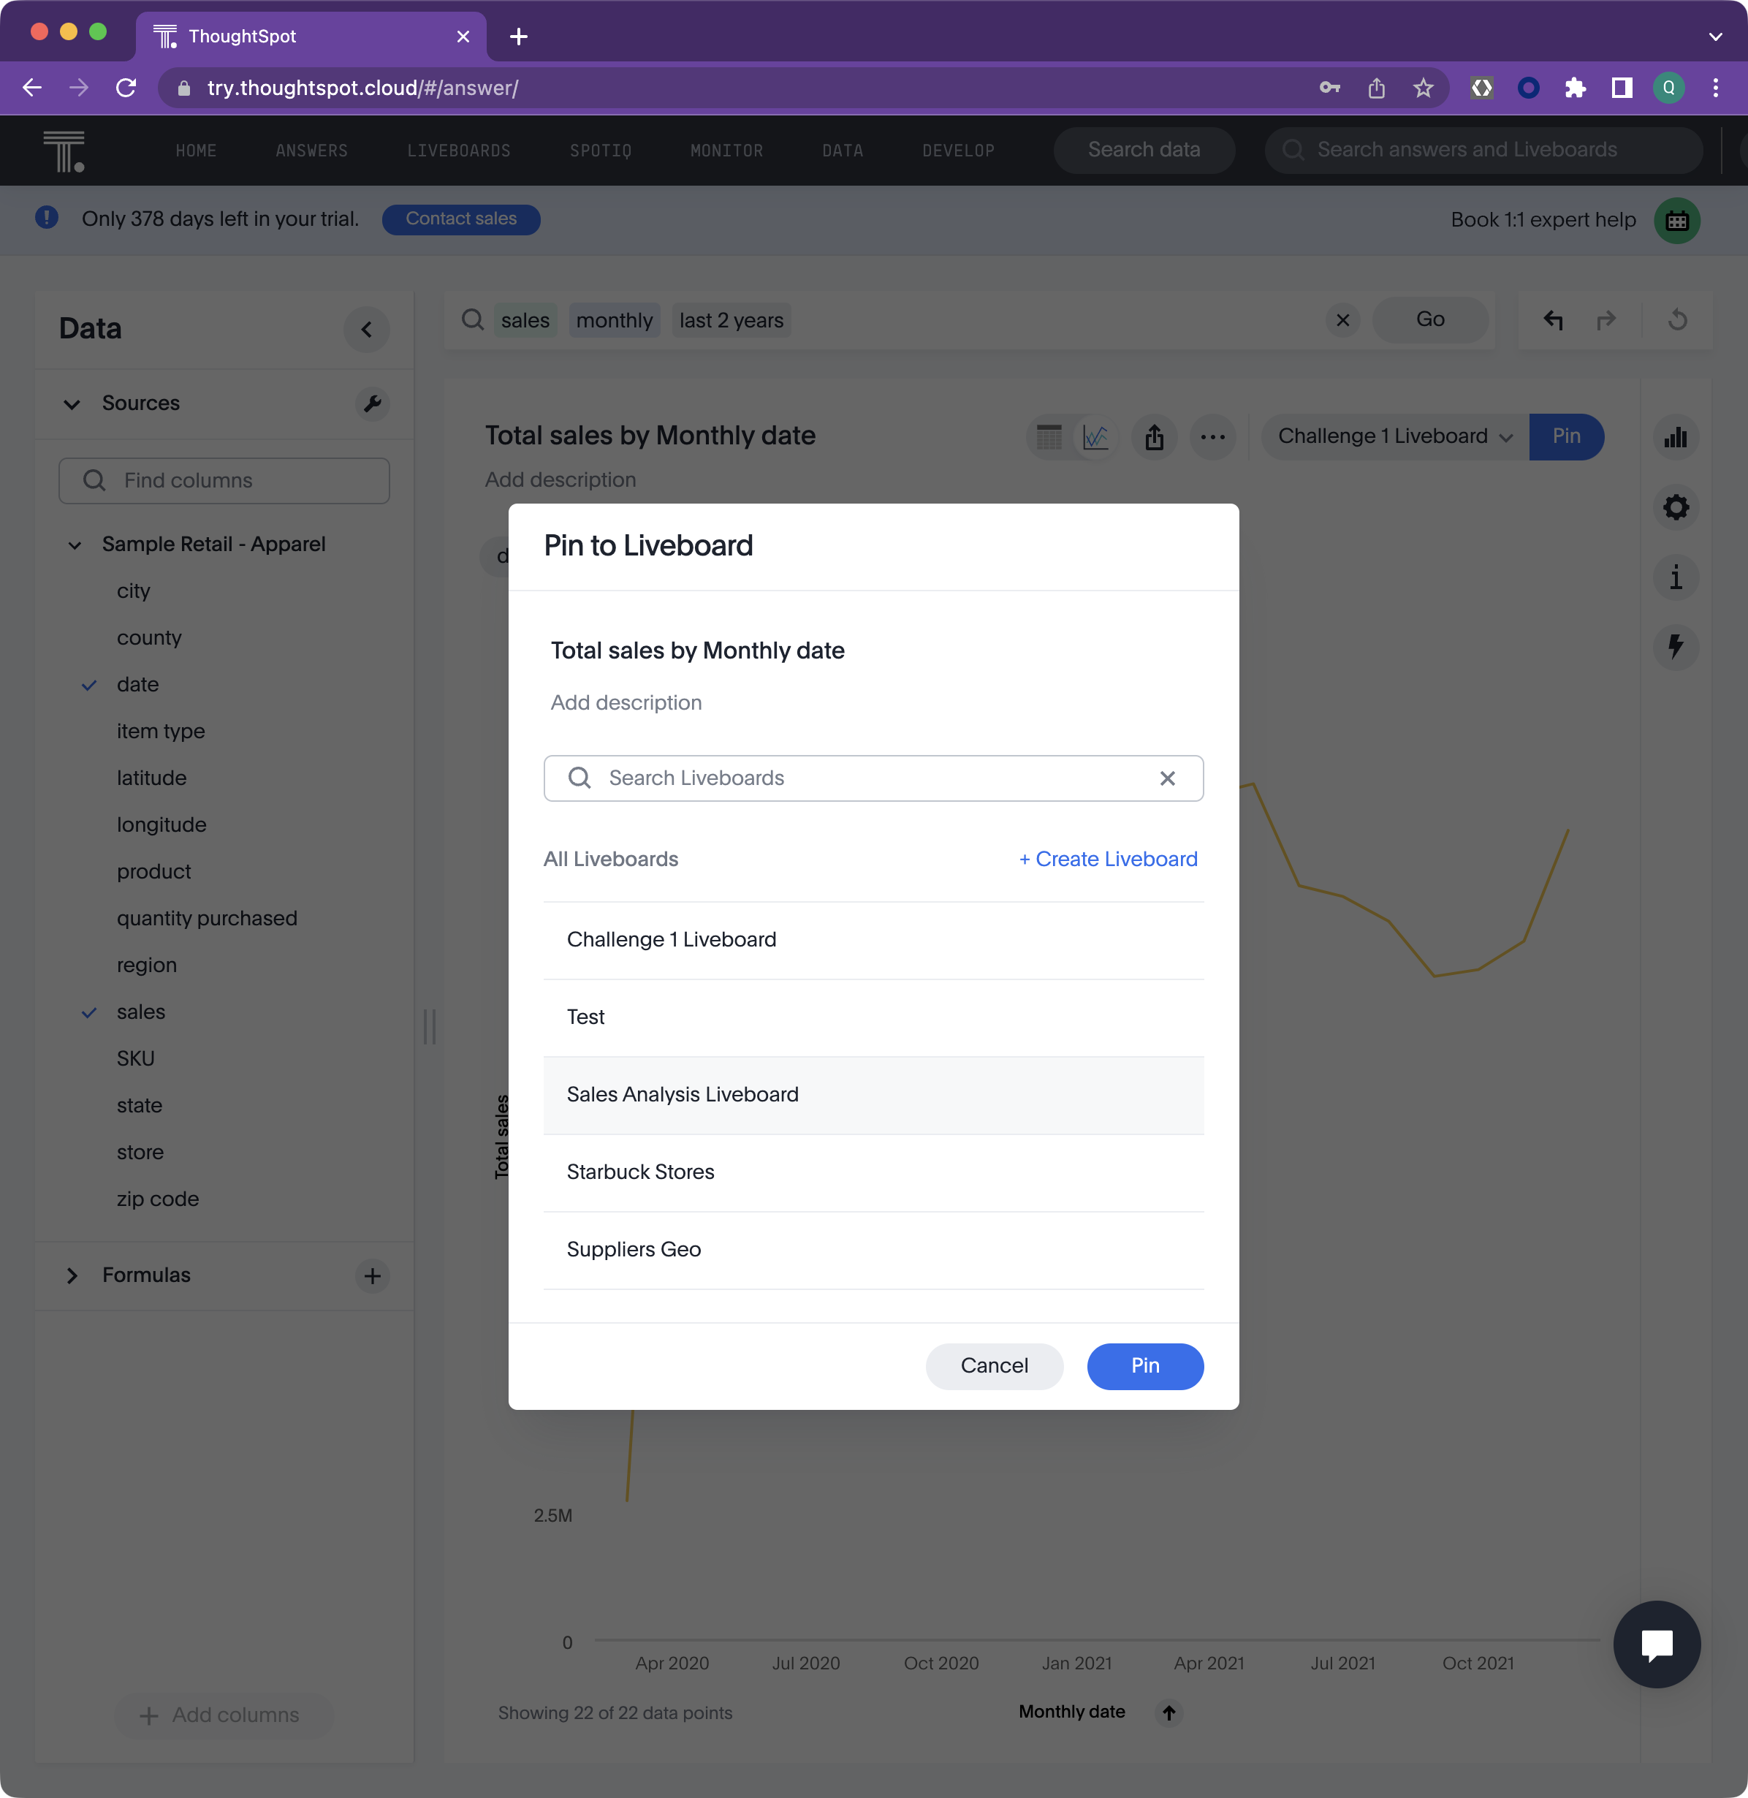Clear the search bar tokens
The width and height of the screenshot is (1748, 1798).
point(1342,319)
